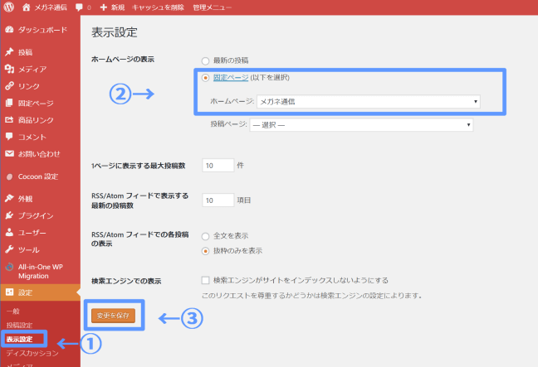Click the home icon beside メガネ通信
The height and width of the screenshot is (367, 538).
[26, 7]
